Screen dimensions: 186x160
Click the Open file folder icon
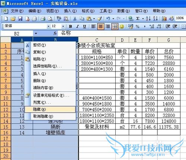click(x=13, y=19)
